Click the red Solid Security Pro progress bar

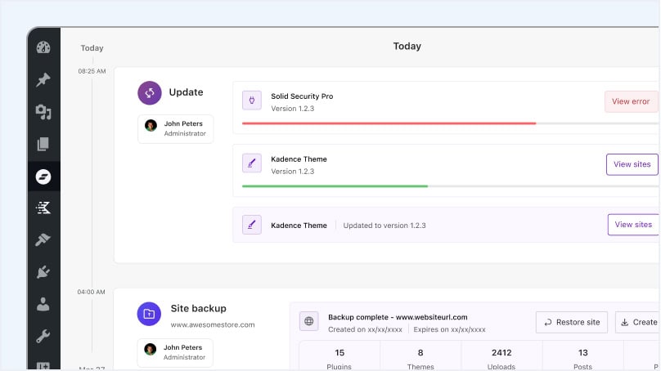[389, 123]
